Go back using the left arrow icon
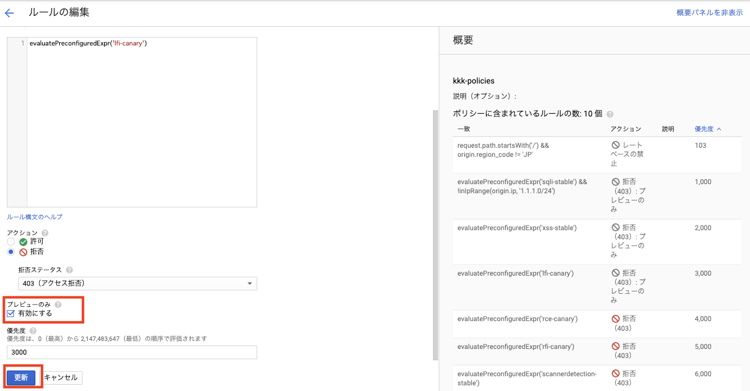This screenshot has width=750, height=391. [9, 13]
